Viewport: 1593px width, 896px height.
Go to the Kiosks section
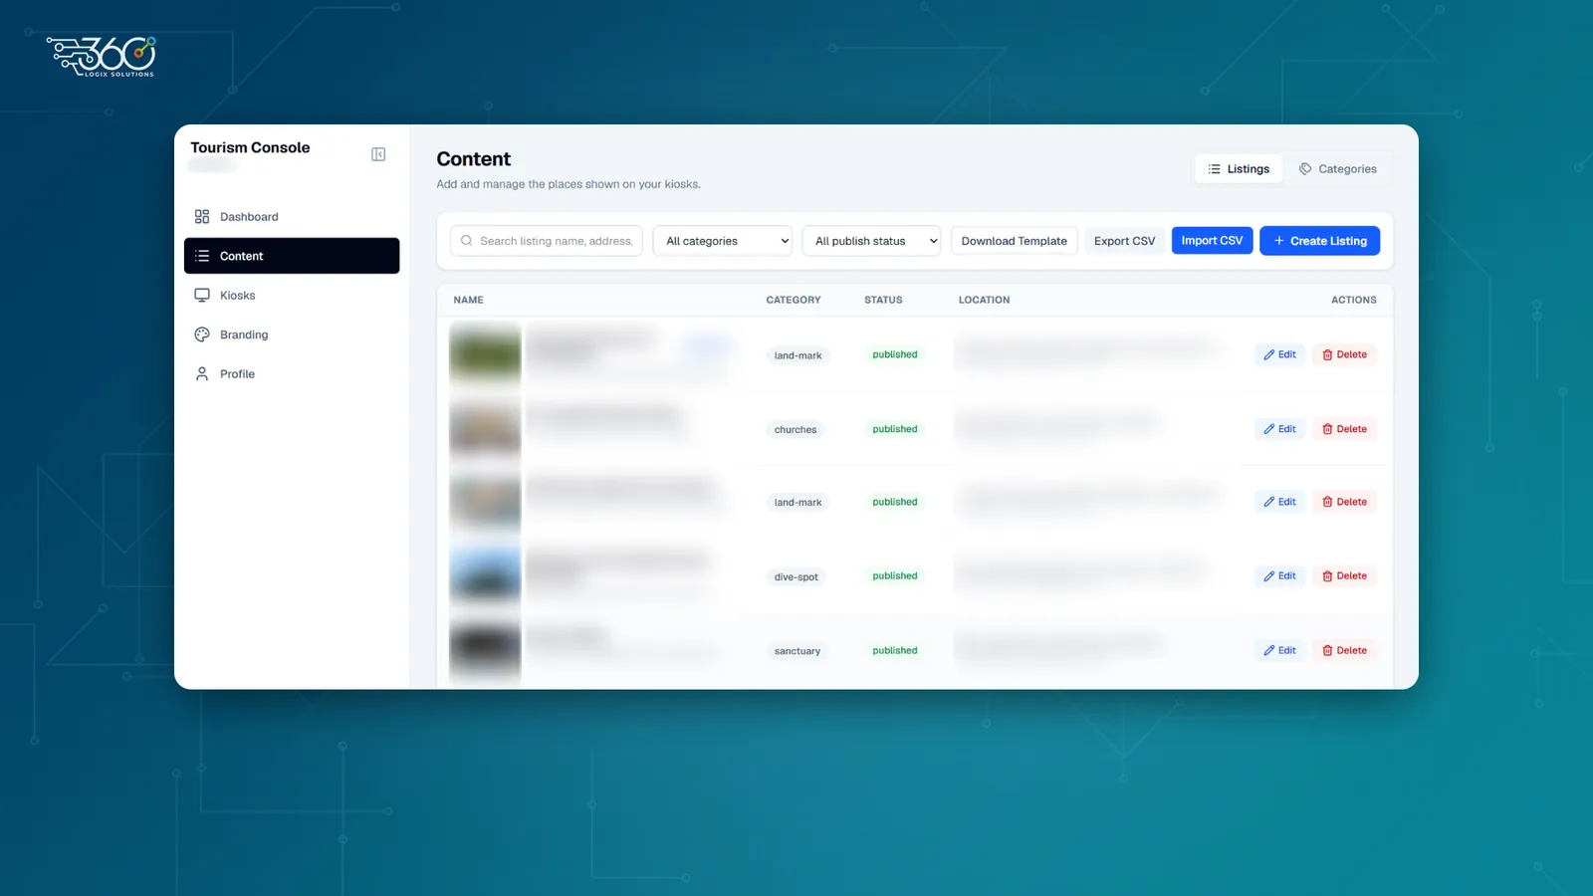pos(292,296)
